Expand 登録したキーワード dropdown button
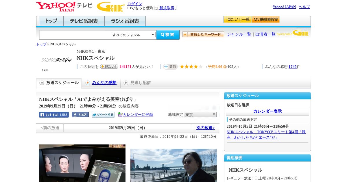The width and height of the screenshot is (347, 182). [203, 34]
